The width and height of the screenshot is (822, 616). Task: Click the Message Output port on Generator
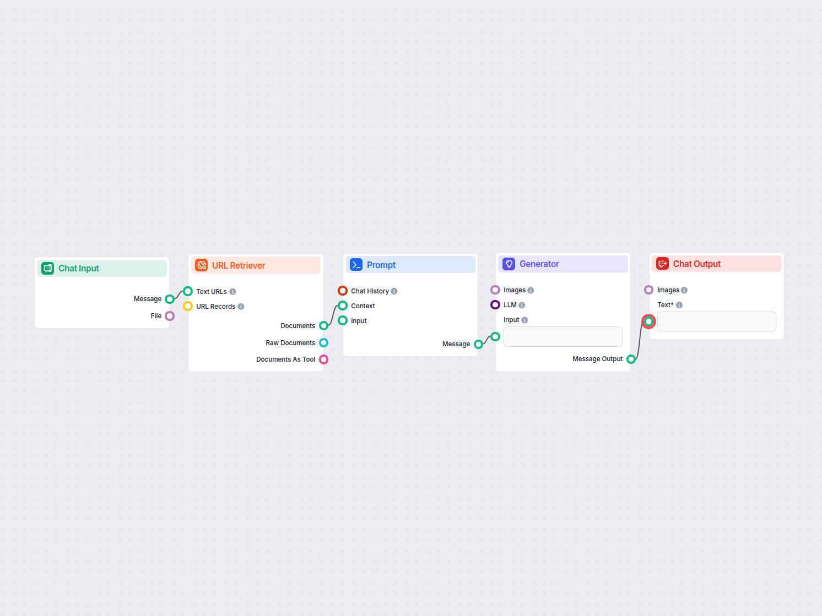tap(631, 359)
